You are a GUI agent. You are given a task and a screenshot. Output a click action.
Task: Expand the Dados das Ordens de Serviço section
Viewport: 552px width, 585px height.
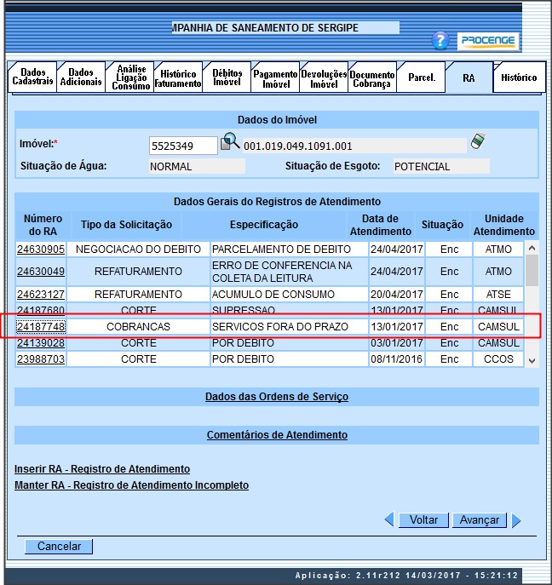(276, 397)
